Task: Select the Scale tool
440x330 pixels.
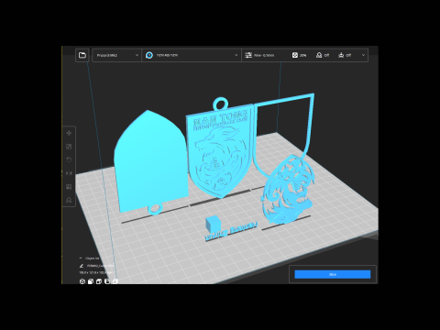Action: 69,147
